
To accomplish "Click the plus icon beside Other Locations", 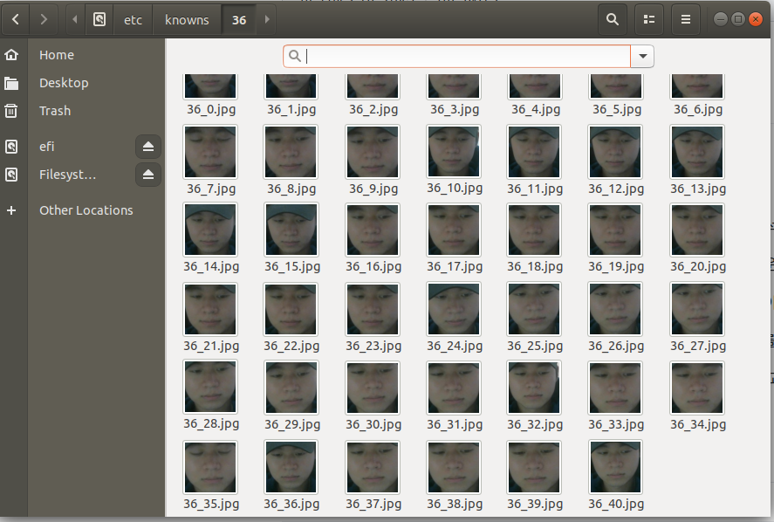I will (11, 210).
